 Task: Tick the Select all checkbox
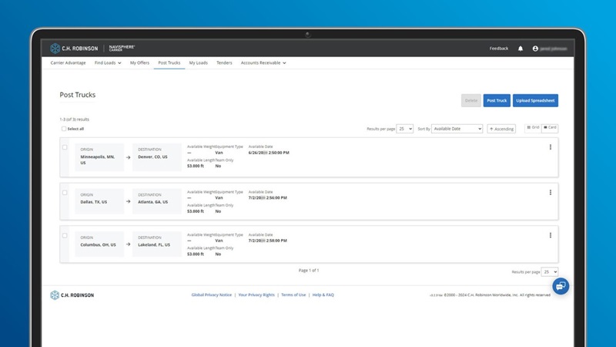pos(64,129)
